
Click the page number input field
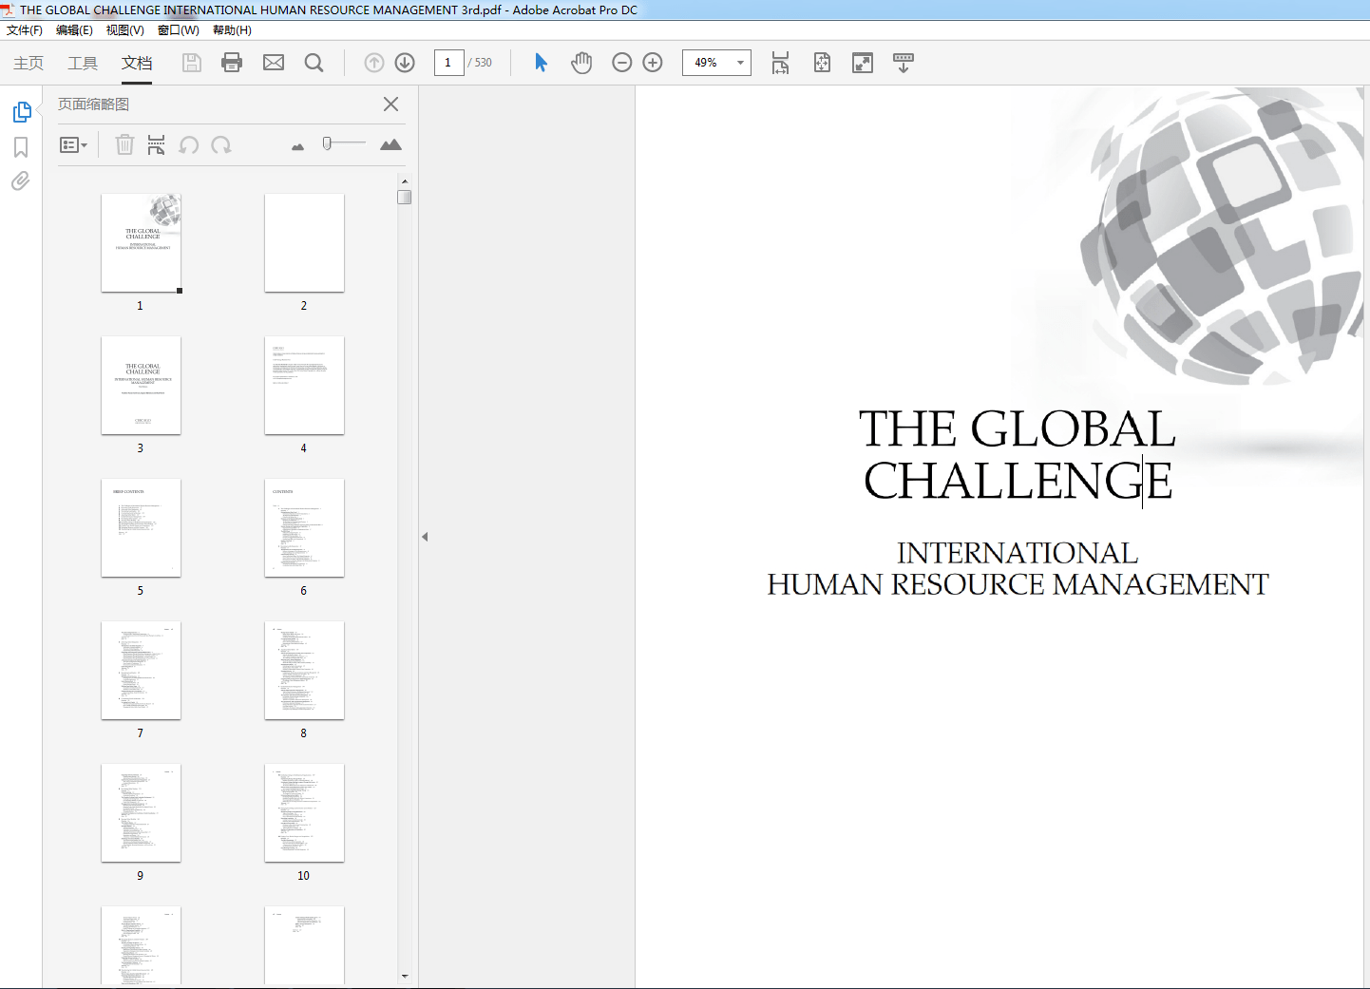[x=448, y=63]
